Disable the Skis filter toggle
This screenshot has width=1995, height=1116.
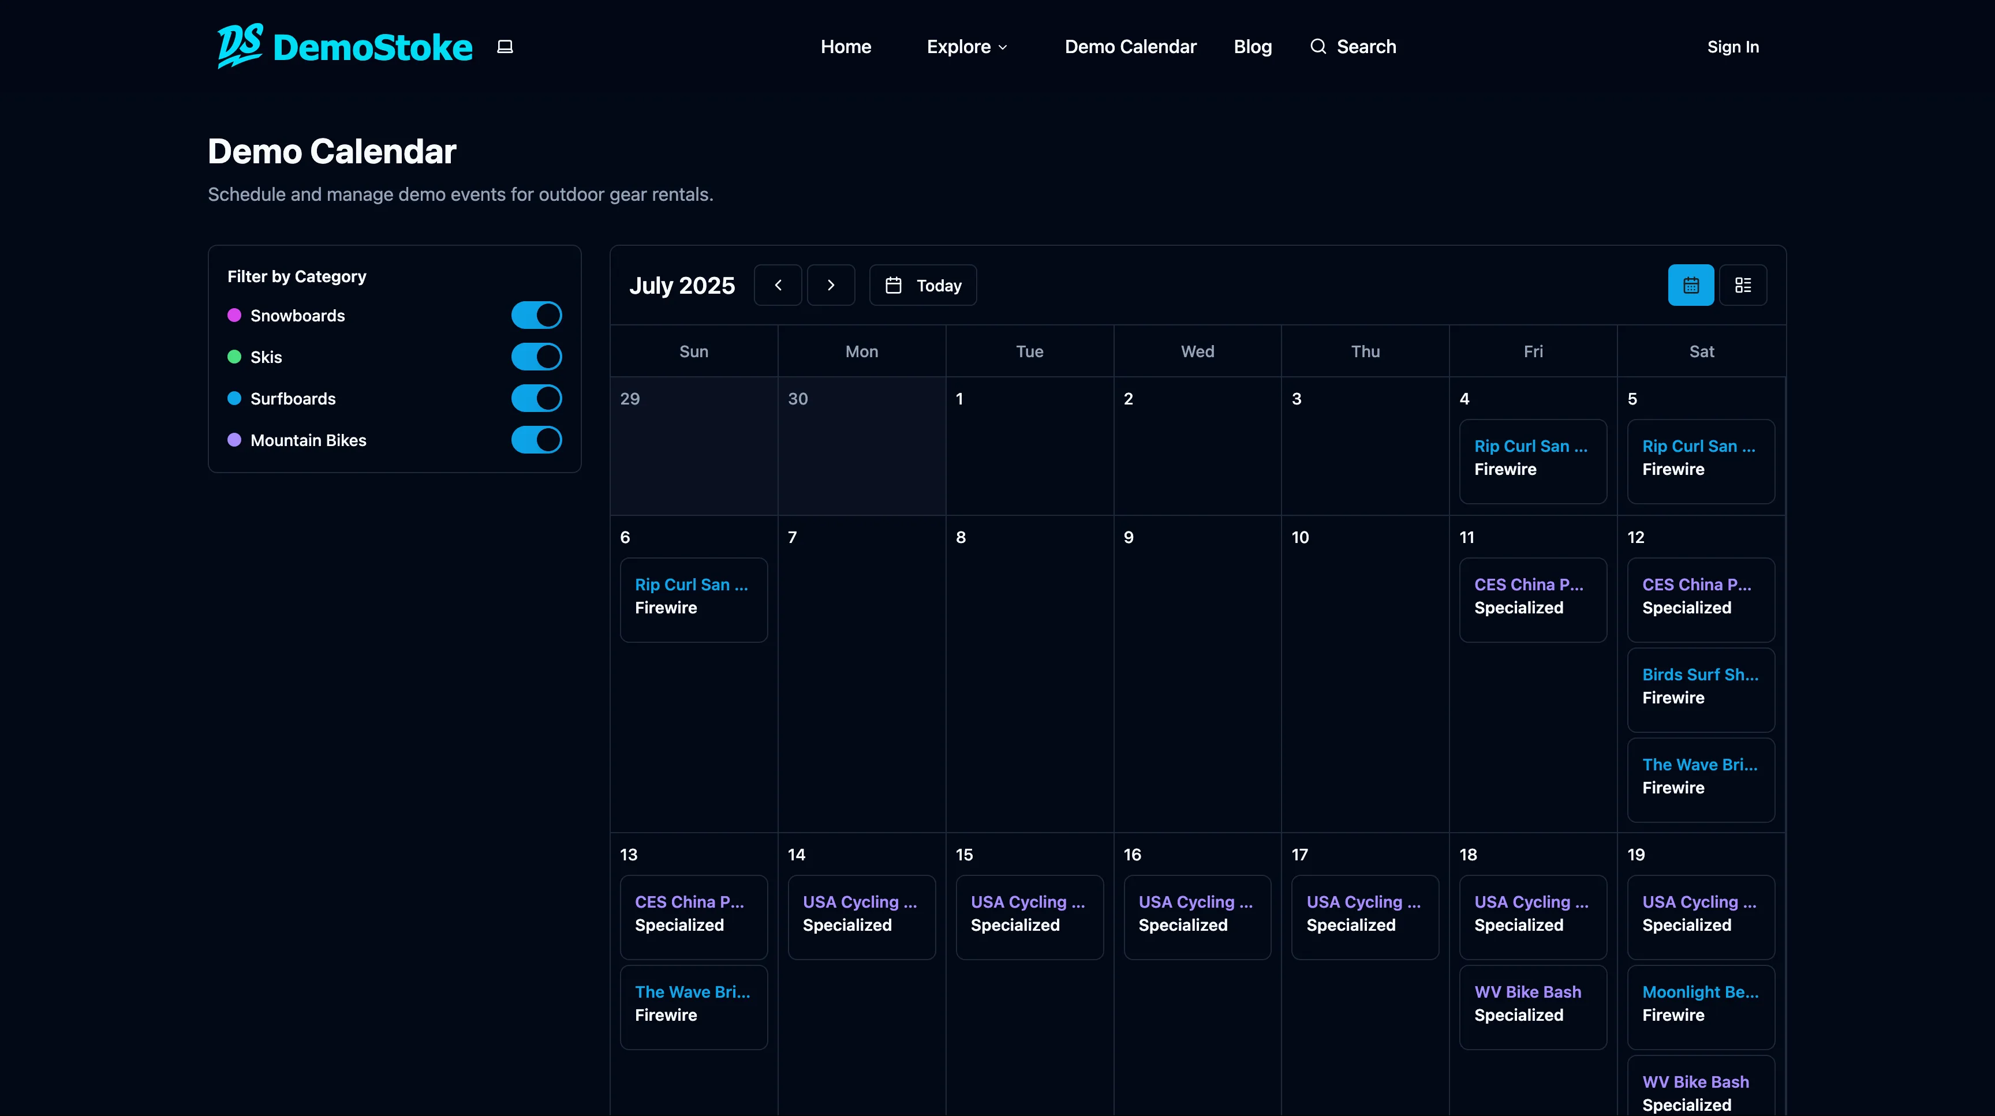click(x=536, y=357)
